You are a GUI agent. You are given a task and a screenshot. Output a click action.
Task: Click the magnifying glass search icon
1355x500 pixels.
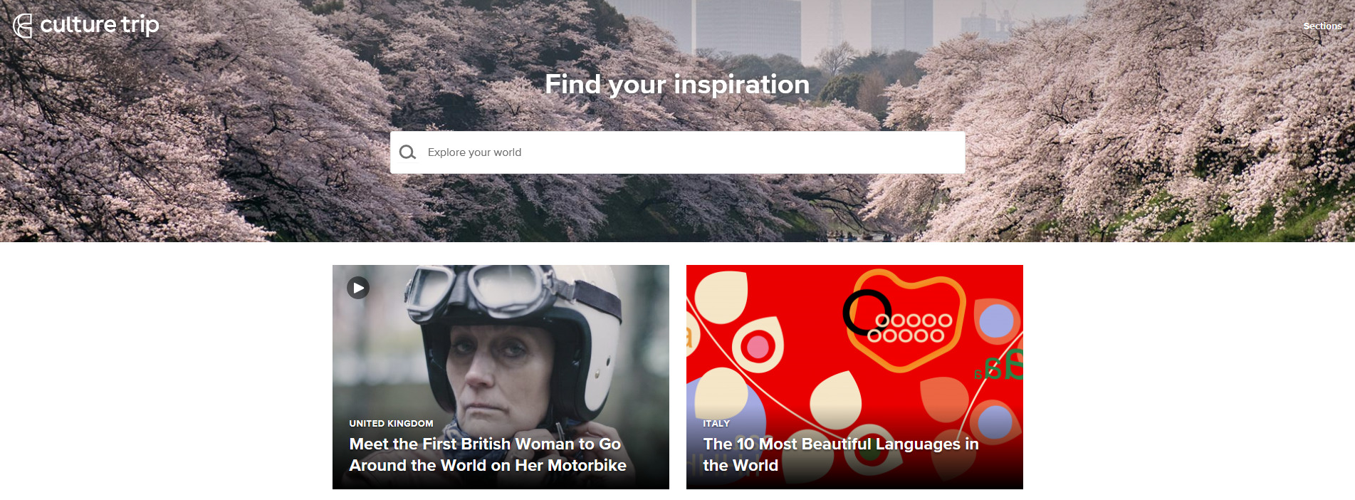pyautogui.click(x=407, y=152)
